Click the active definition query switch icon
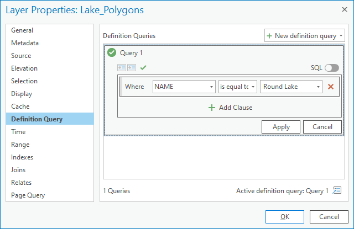 (337, 190)
